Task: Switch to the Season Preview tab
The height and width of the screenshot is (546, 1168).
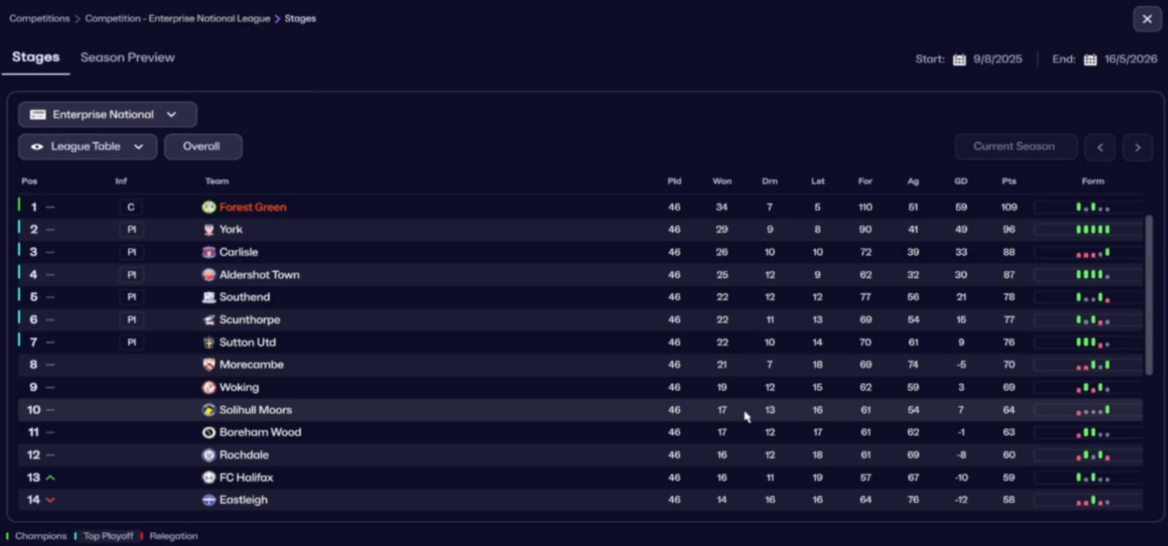Action: pyautogui.click(x=127, y=58)
